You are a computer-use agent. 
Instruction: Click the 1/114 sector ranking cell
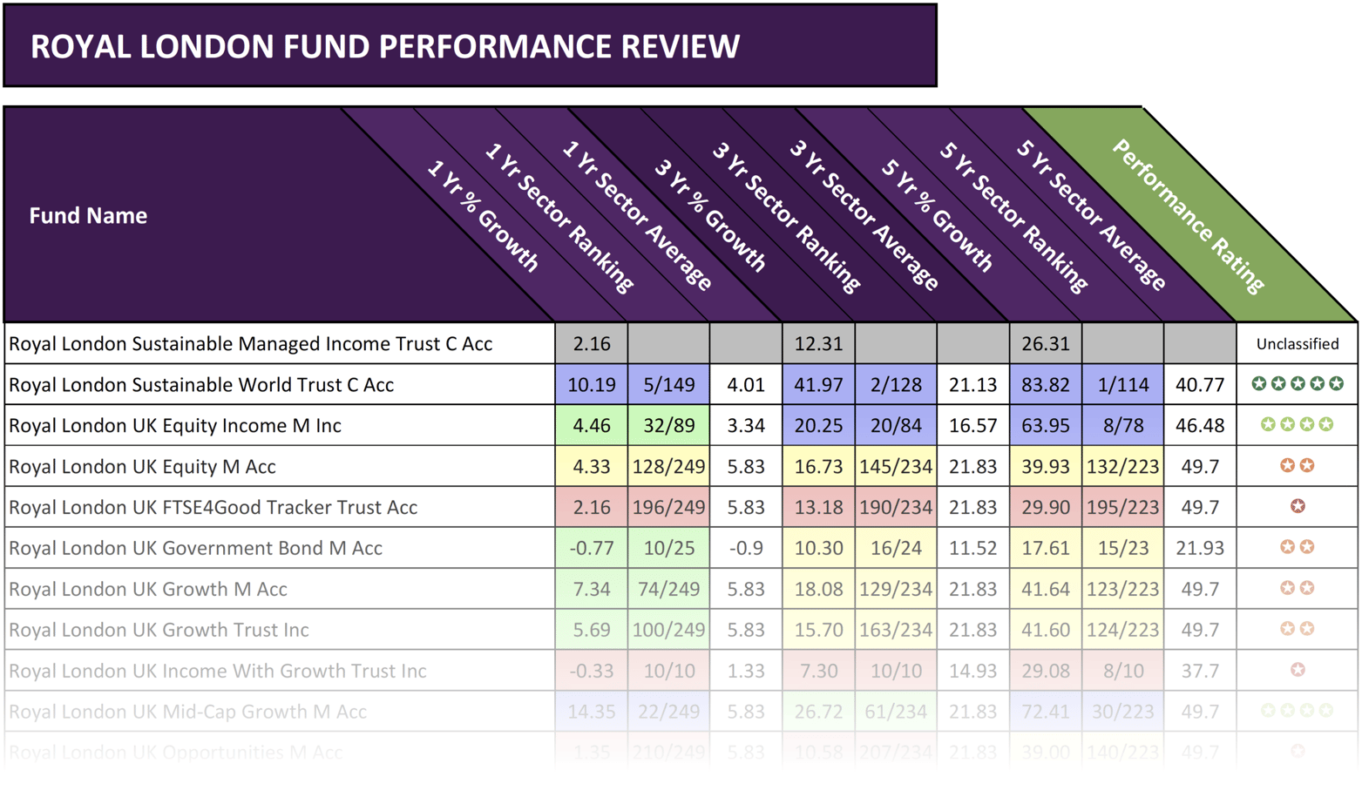1123,385
